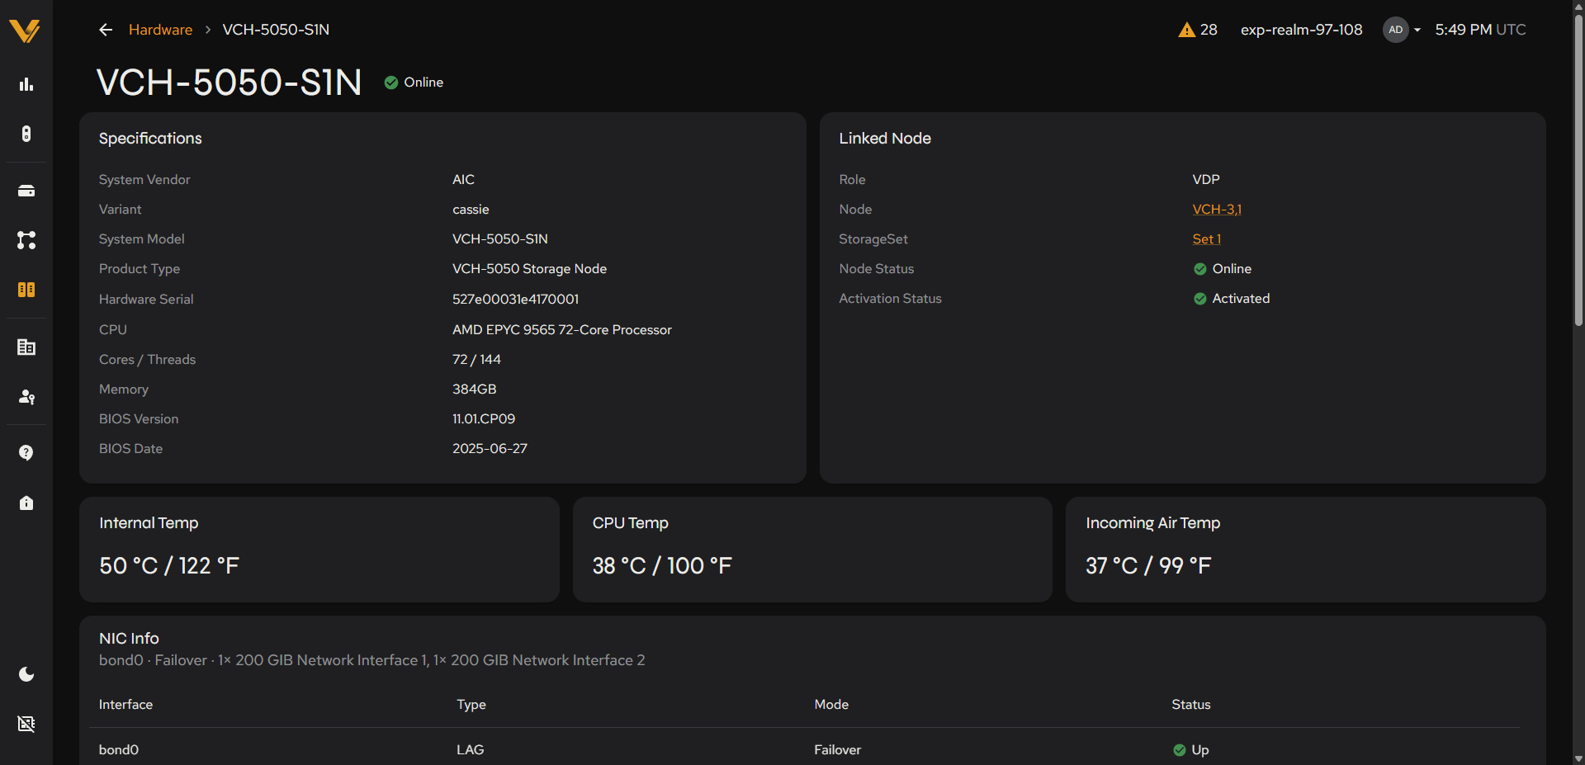
Task: Click the CPU Temp reading 38 °C
Action: [x=662, y=566]
